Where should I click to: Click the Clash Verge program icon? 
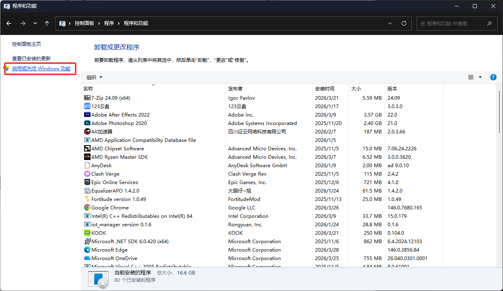87,174
